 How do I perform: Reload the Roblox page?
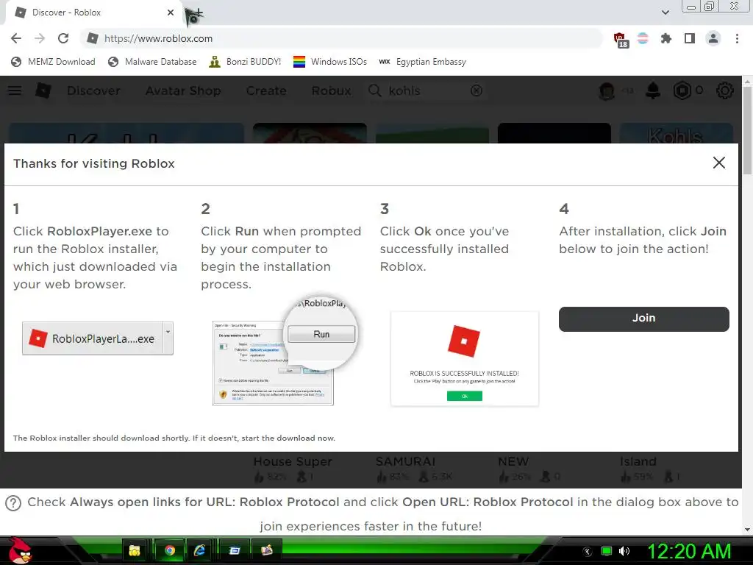click(63, 38)
